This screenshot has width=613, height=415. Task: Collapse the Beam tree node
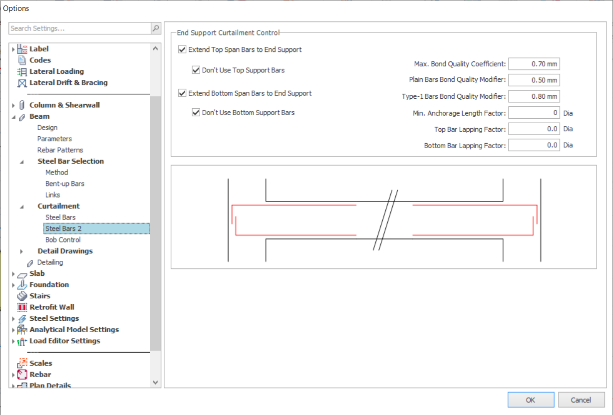(x=13, y=117)
